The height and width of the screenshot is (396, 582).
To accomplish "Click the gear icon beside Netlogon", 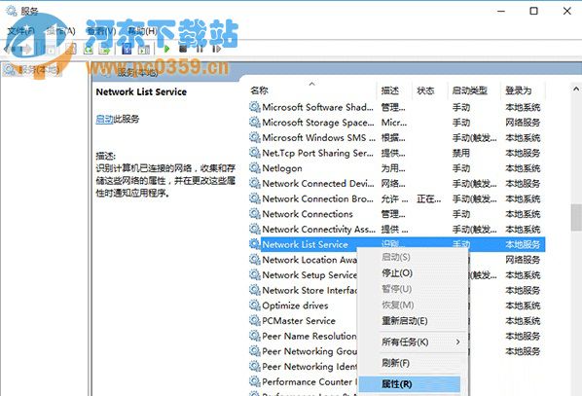I will point(255,168).
